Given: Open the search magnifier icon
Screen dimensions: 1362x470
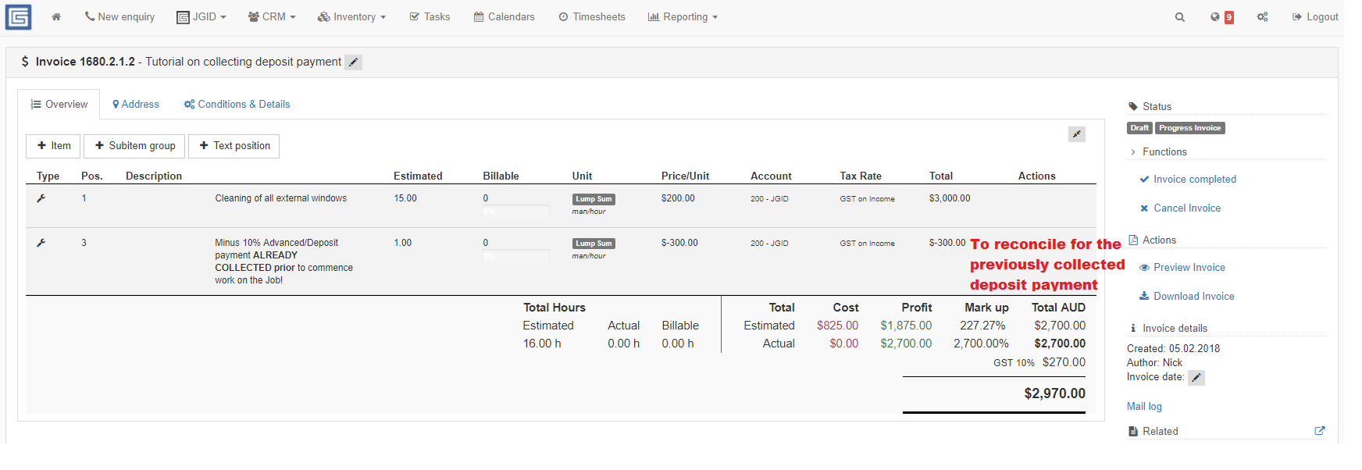Looking at the screenshot, I should pyautogui.click(x=1180, y=17).
